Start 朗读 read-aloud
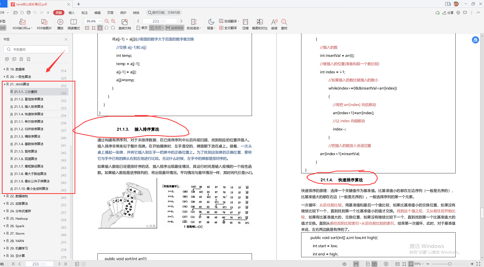 [x=274, y=24]
